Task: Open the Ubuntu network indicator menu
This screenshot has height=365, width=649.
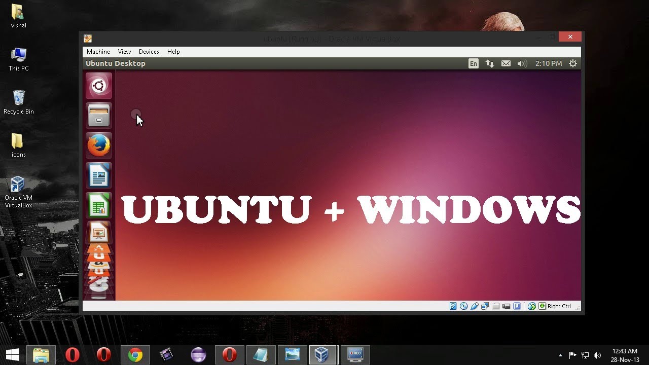Action: pos(490,63)
